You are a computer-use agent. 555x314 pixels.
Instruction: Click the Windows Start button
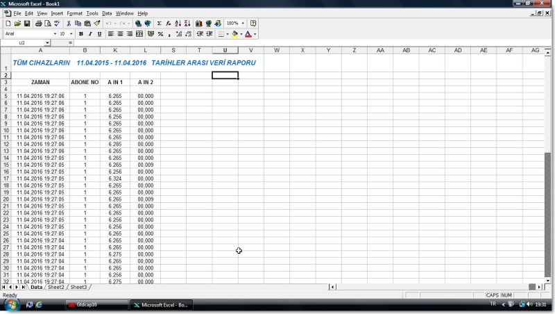pos(11,305)
